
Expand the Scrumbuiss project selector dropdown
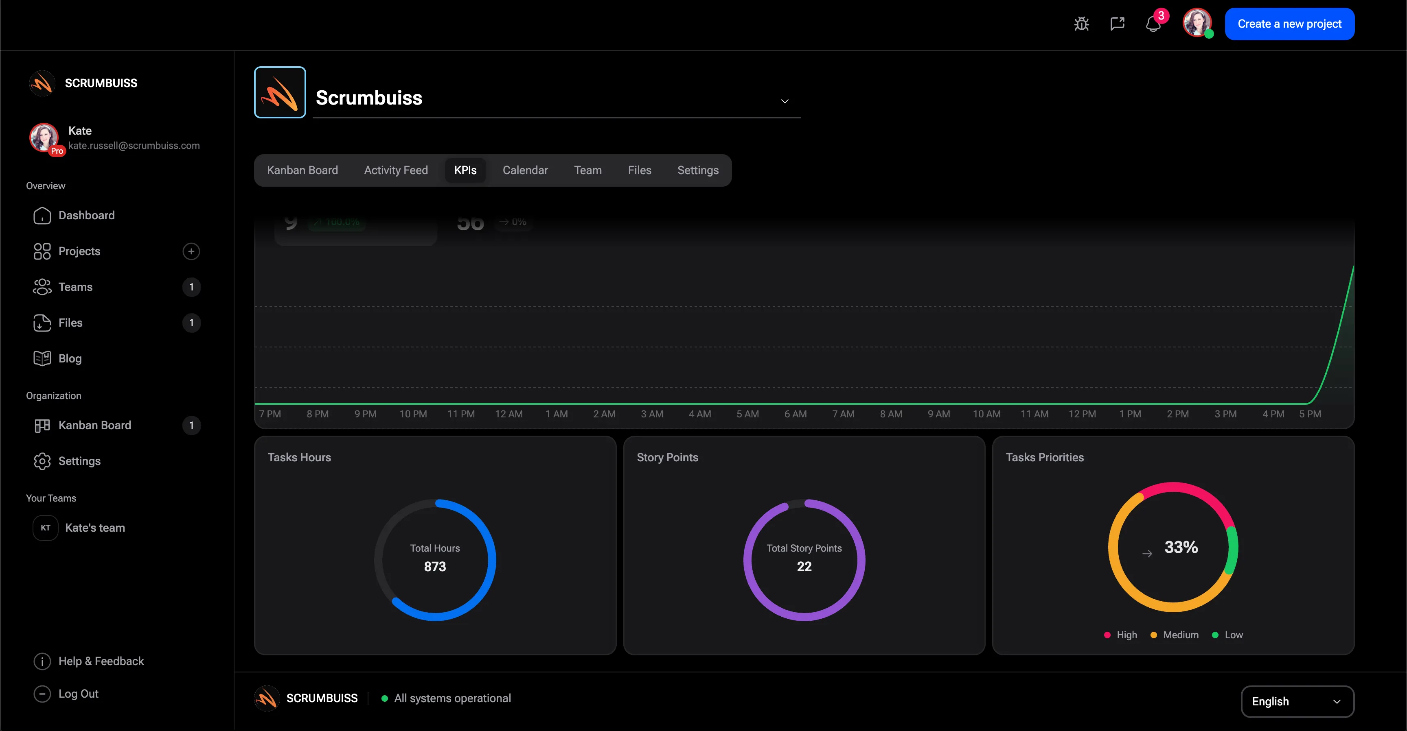[785, 101]
